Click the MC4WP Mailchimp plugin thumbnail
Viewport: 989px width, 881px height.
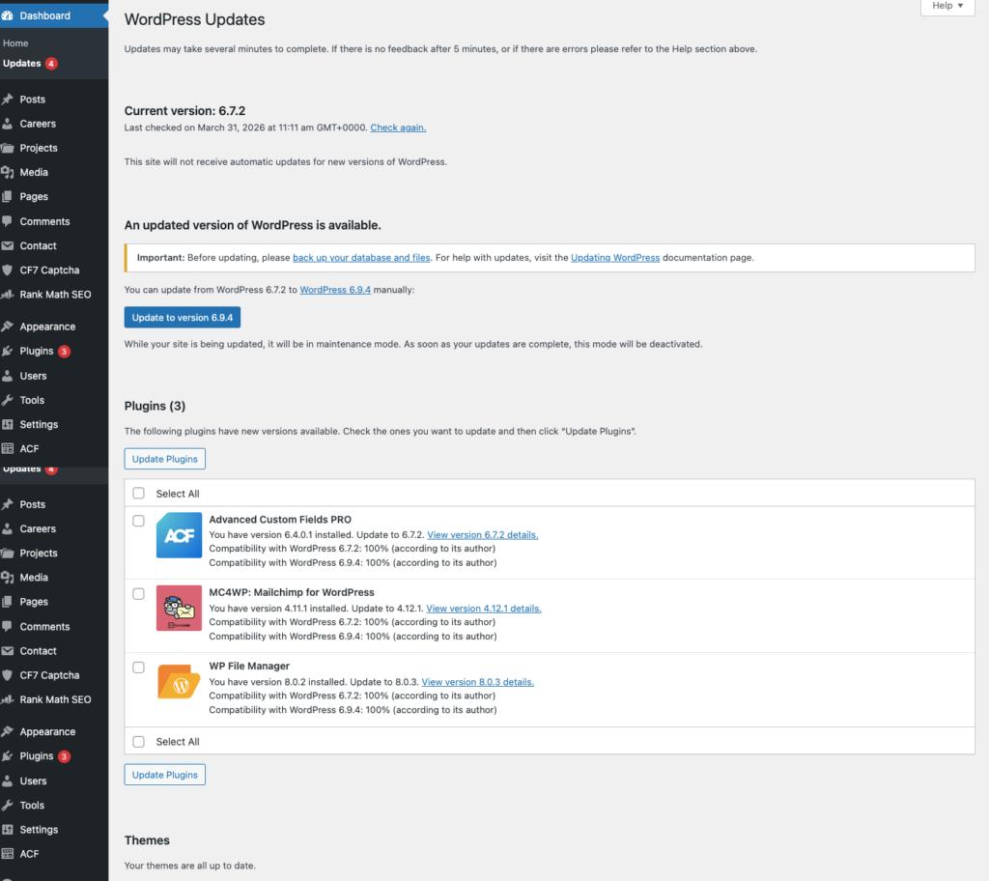179,608
